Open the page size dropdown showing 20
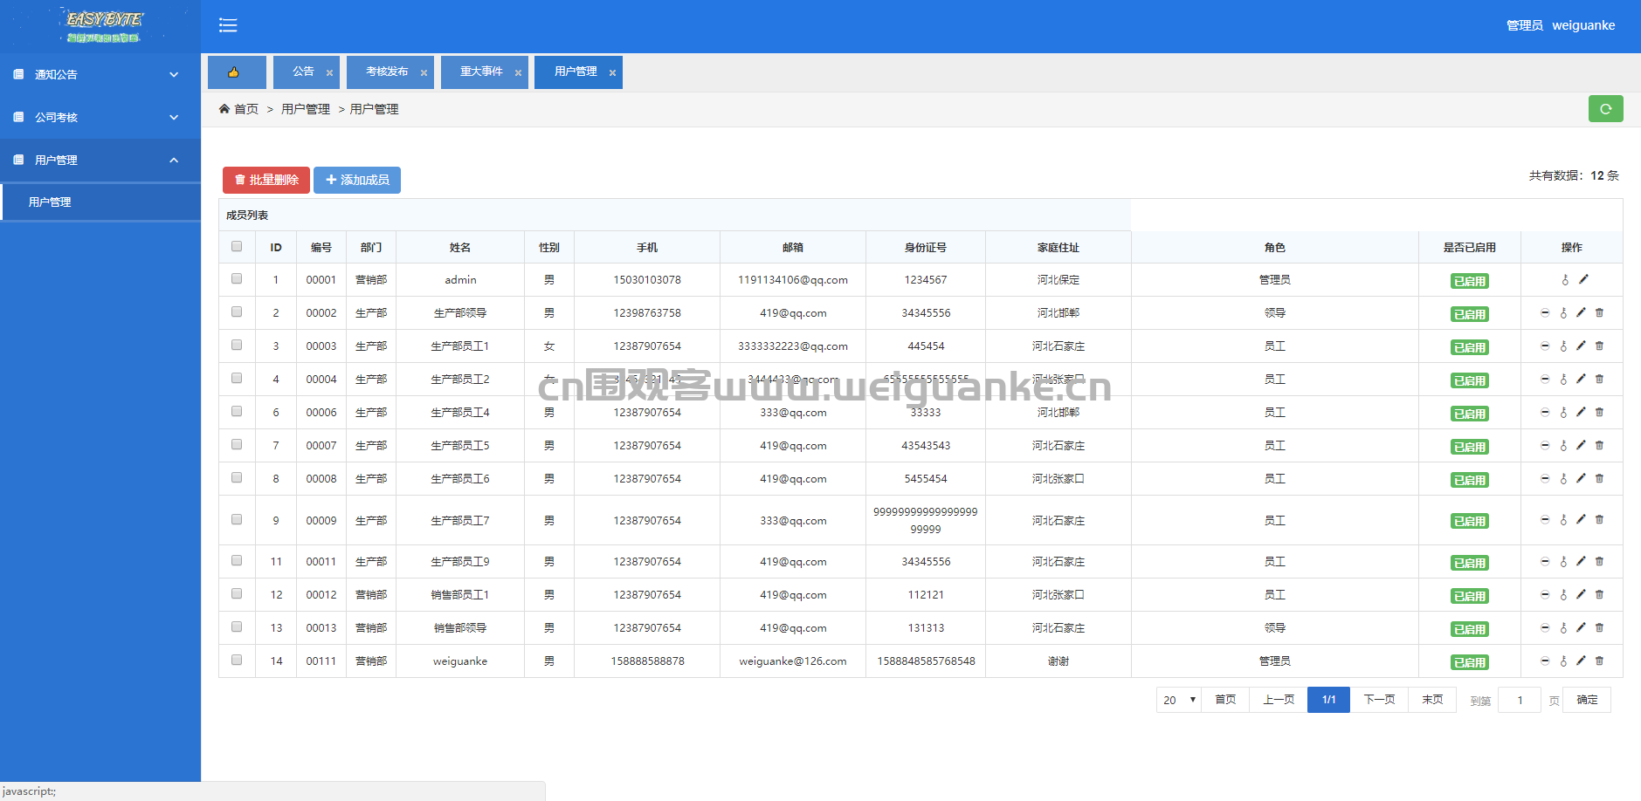Viewport: 1641px width, 801px height. [1178, 700]
